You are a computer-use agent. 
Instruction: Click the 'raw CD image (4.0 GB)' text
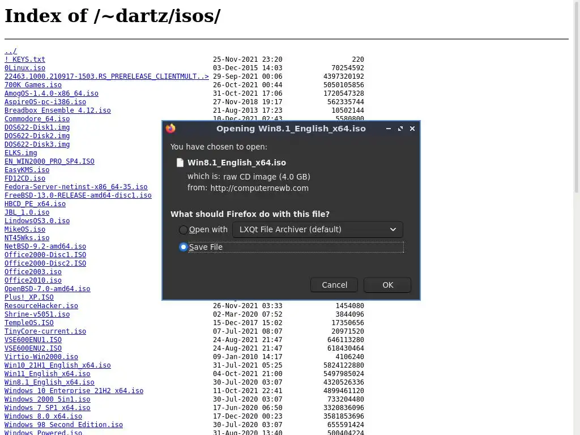click(x=266, y=177)
